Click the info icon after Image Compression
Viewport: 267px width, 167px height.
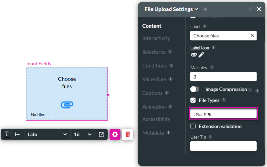pyautogui.click(x=257, y=91)
